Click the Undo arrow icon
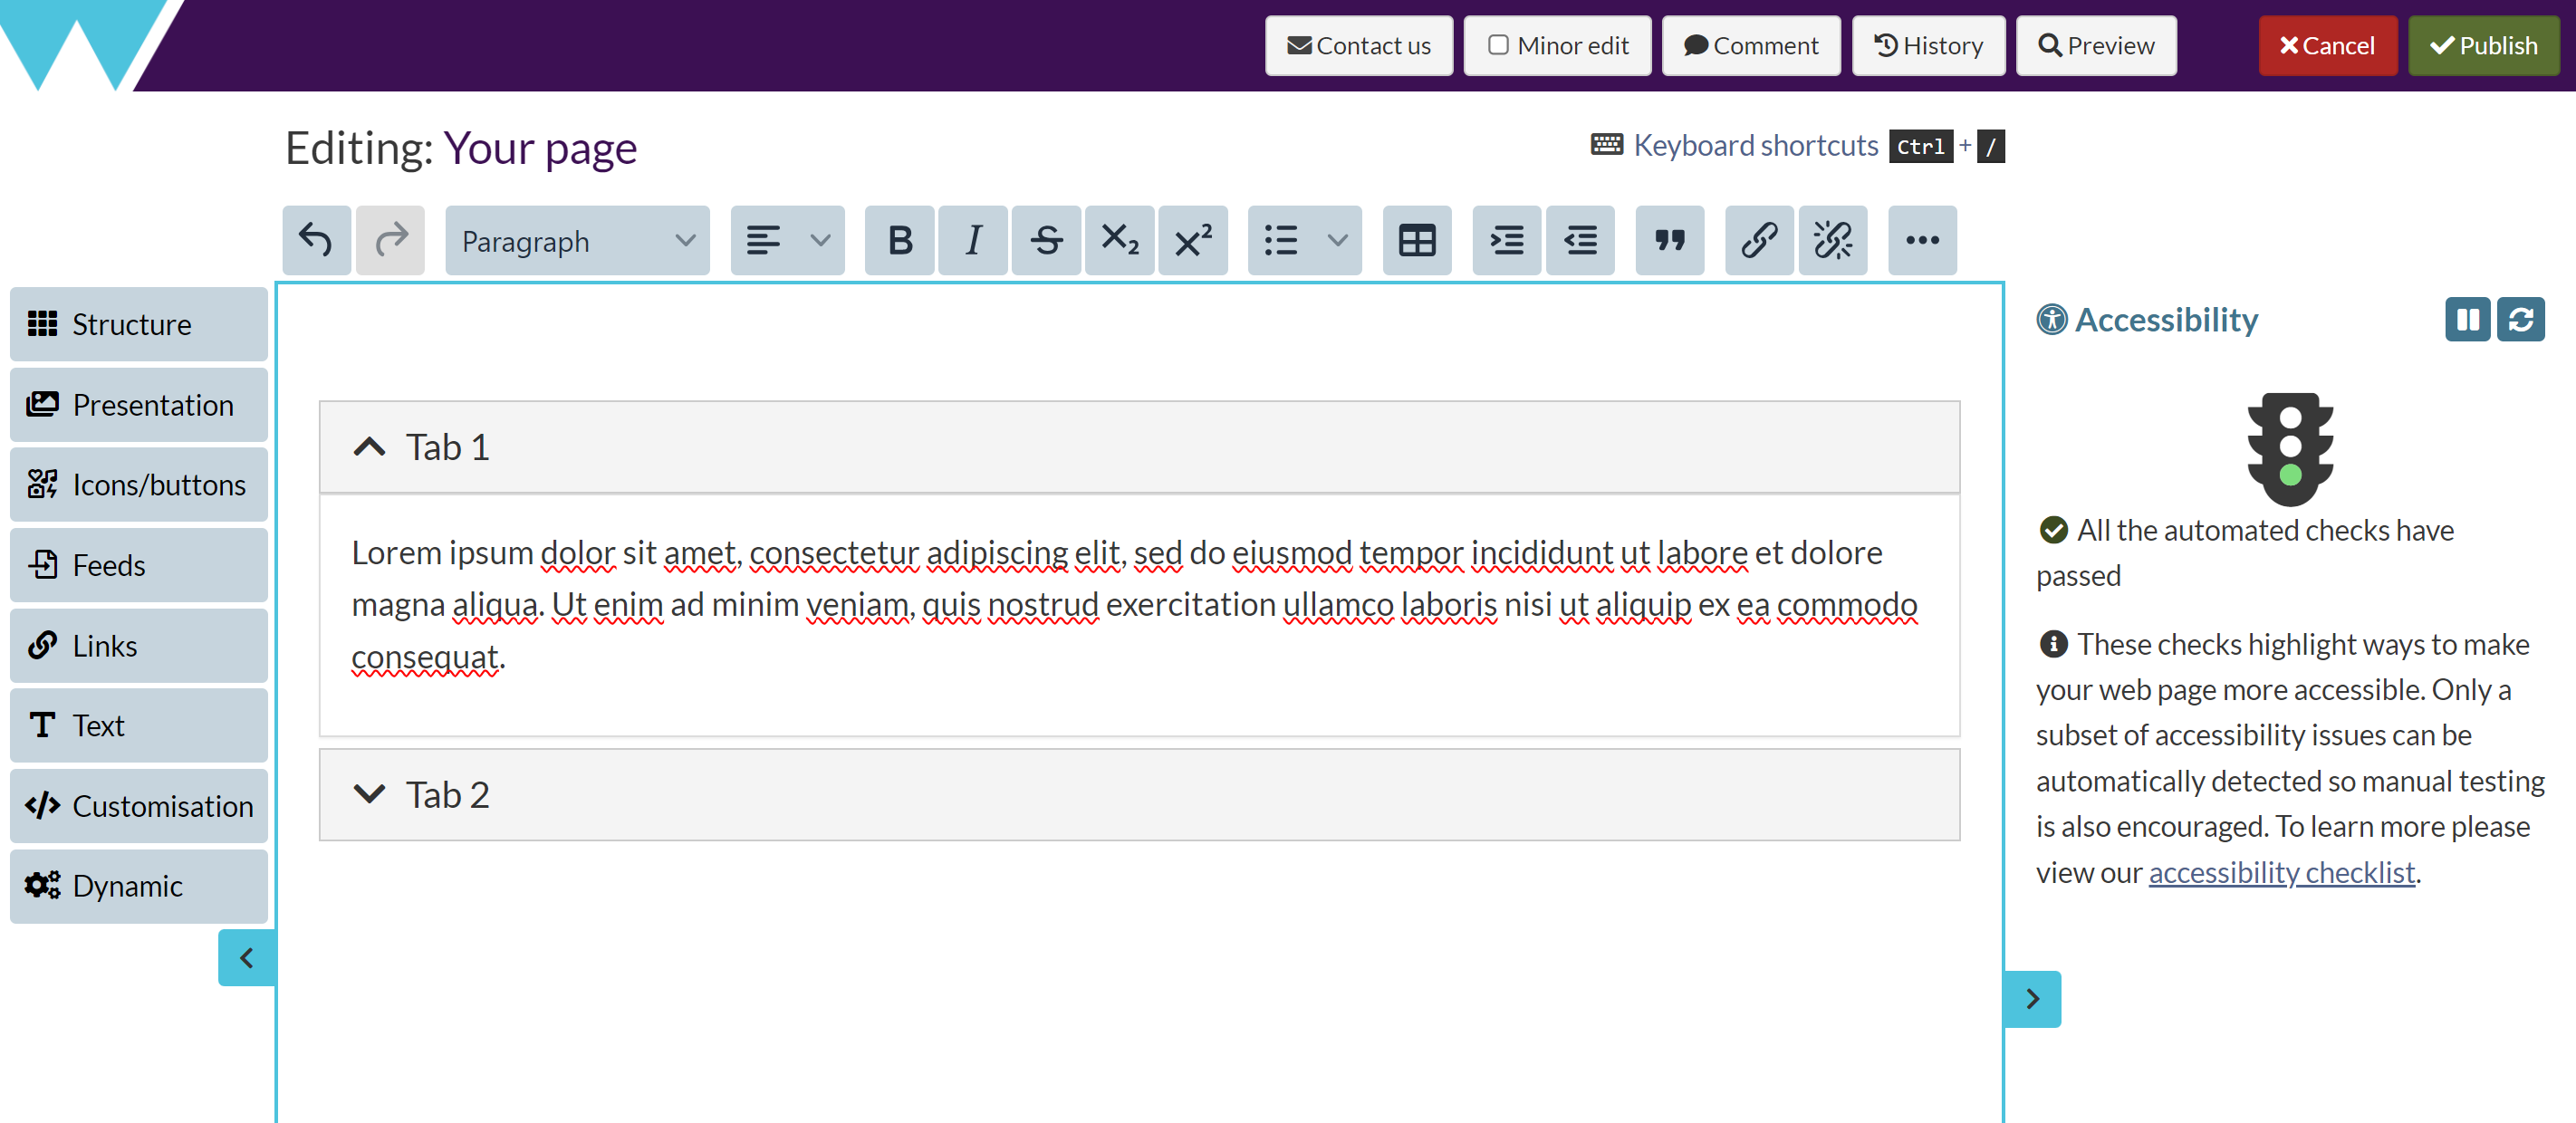 click(316, 240)
